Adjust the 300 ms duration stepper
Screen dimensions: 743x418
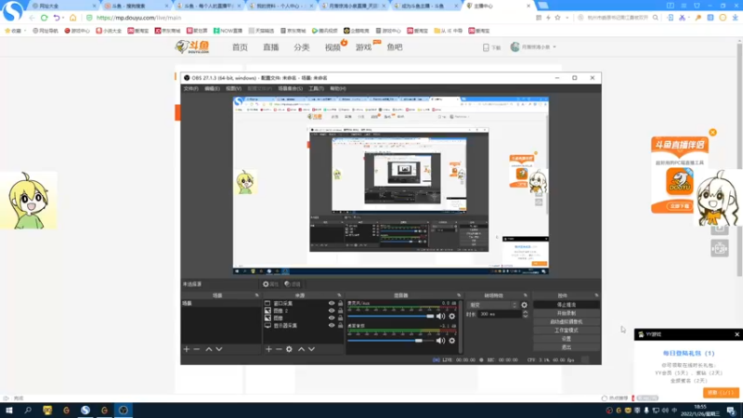point(525,314)
